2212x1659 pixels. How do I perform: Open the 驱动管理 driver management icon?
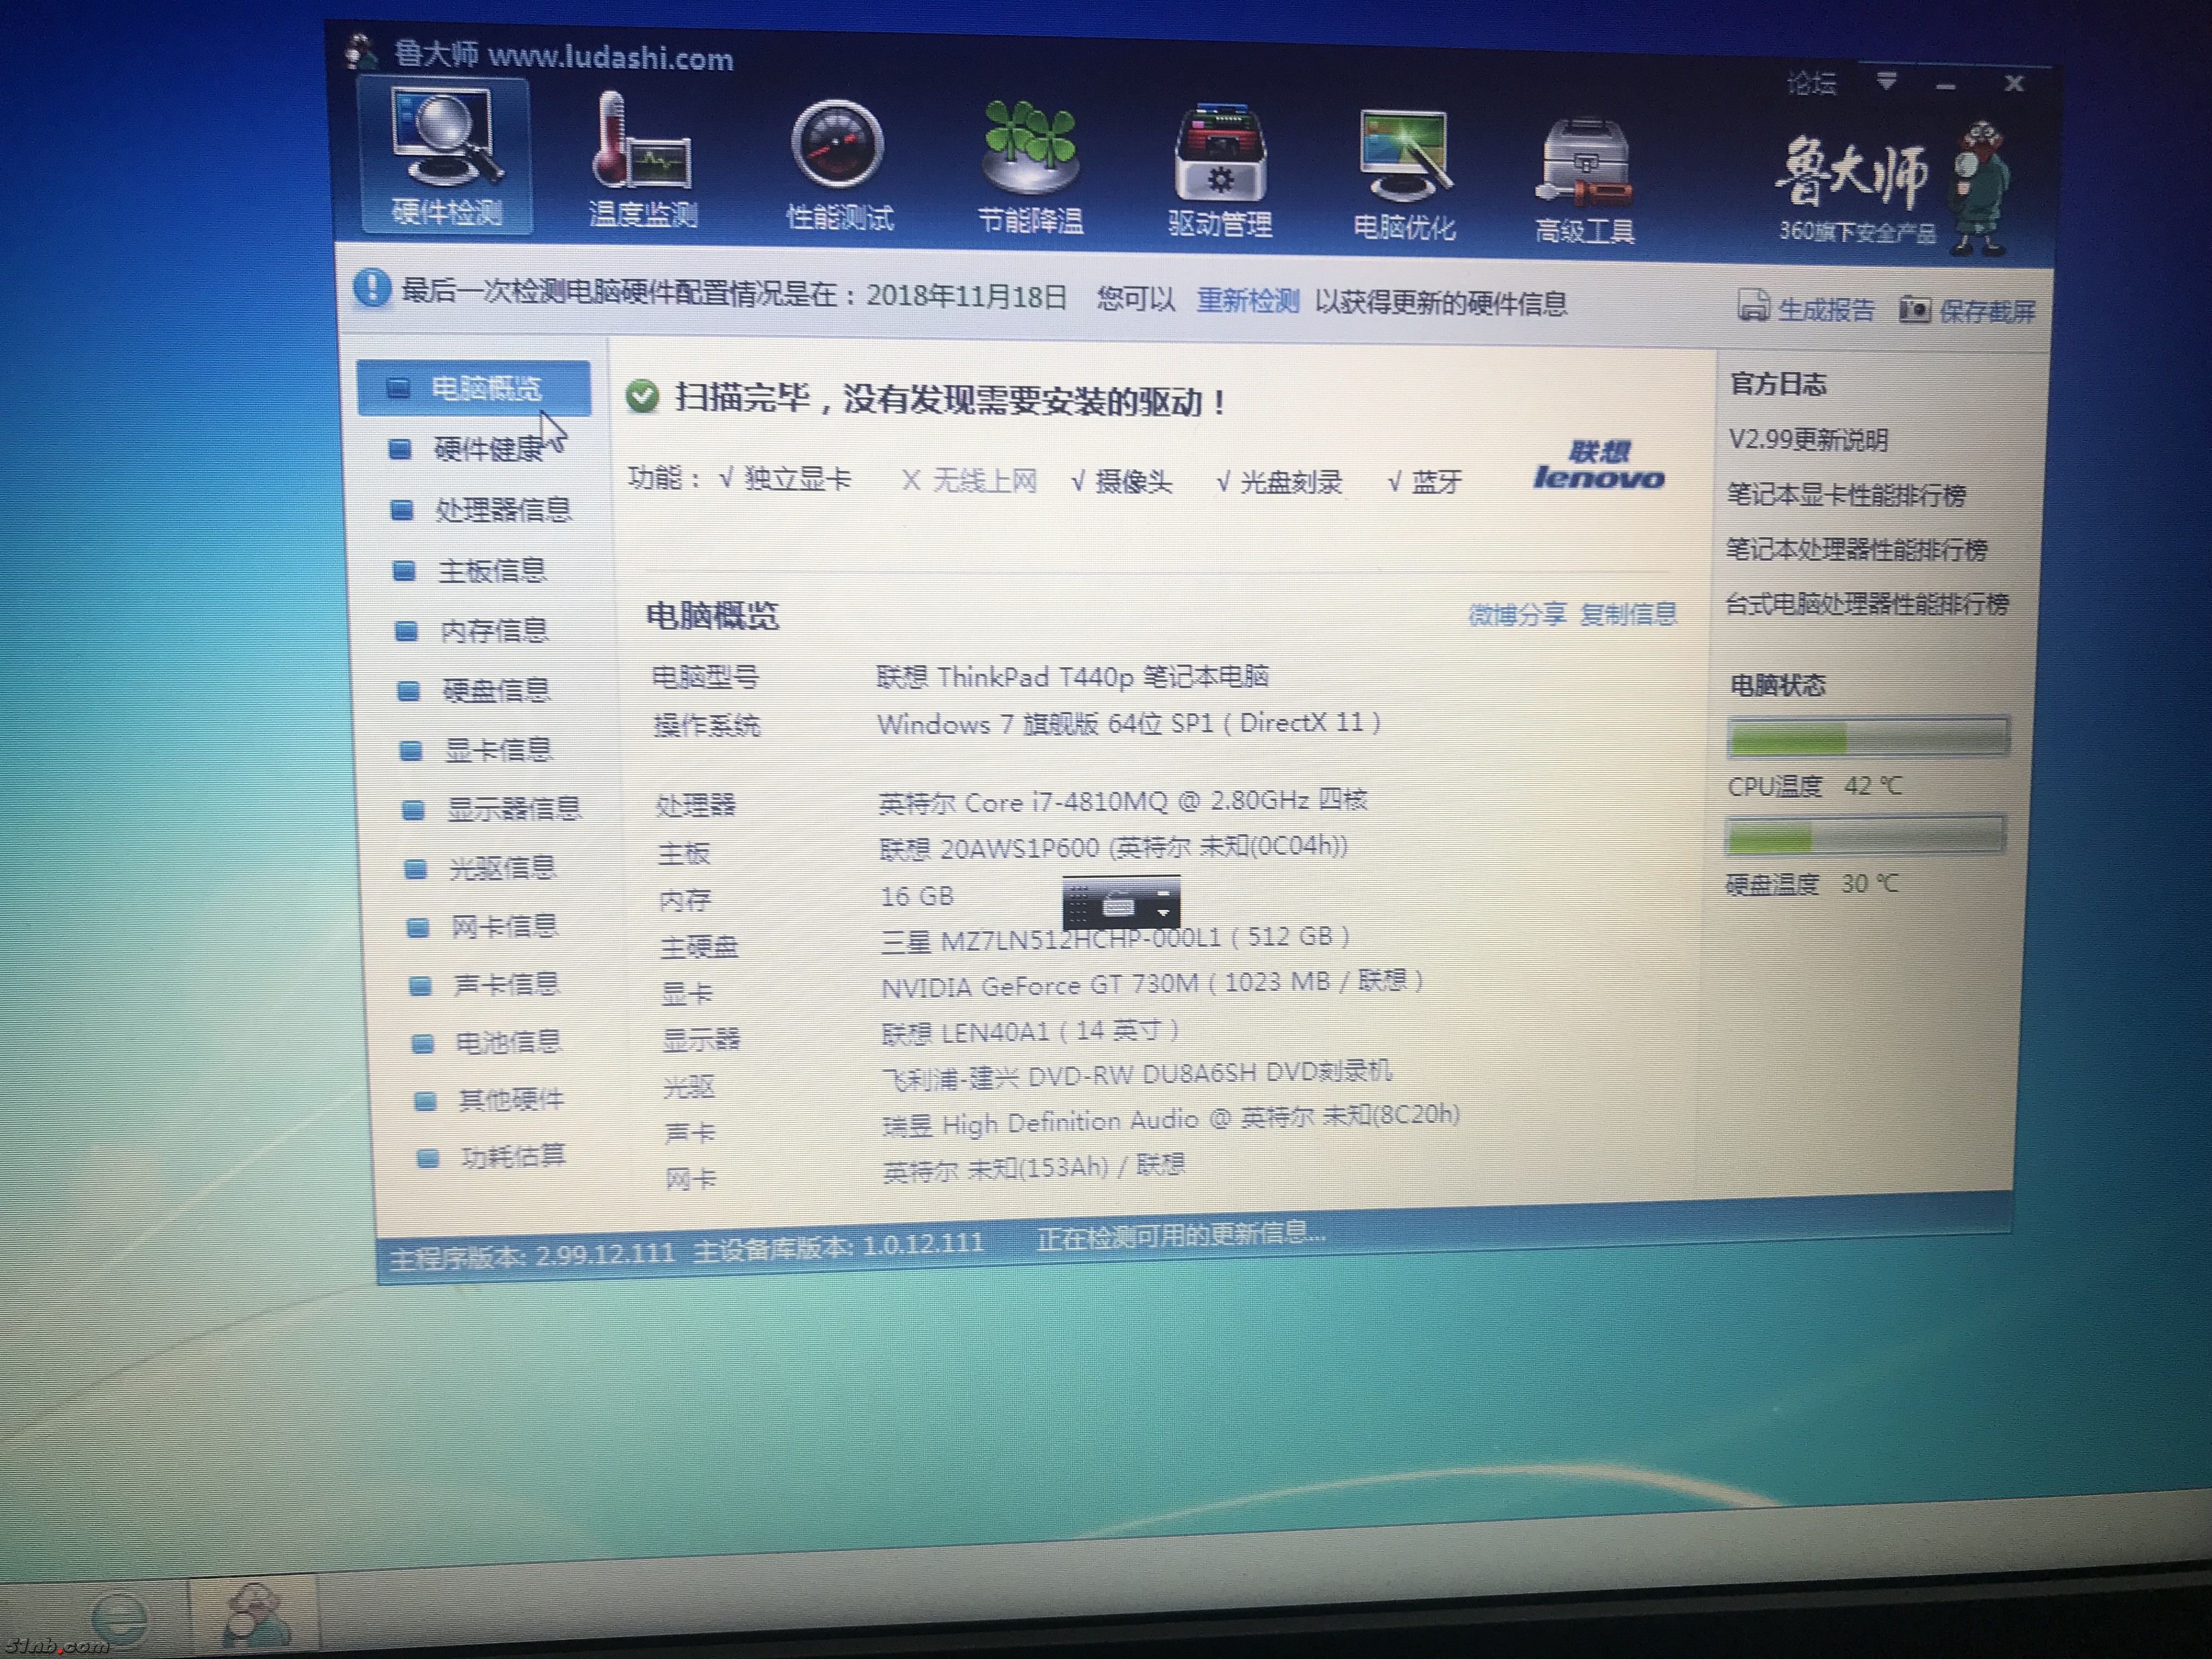click(1219, 155)
